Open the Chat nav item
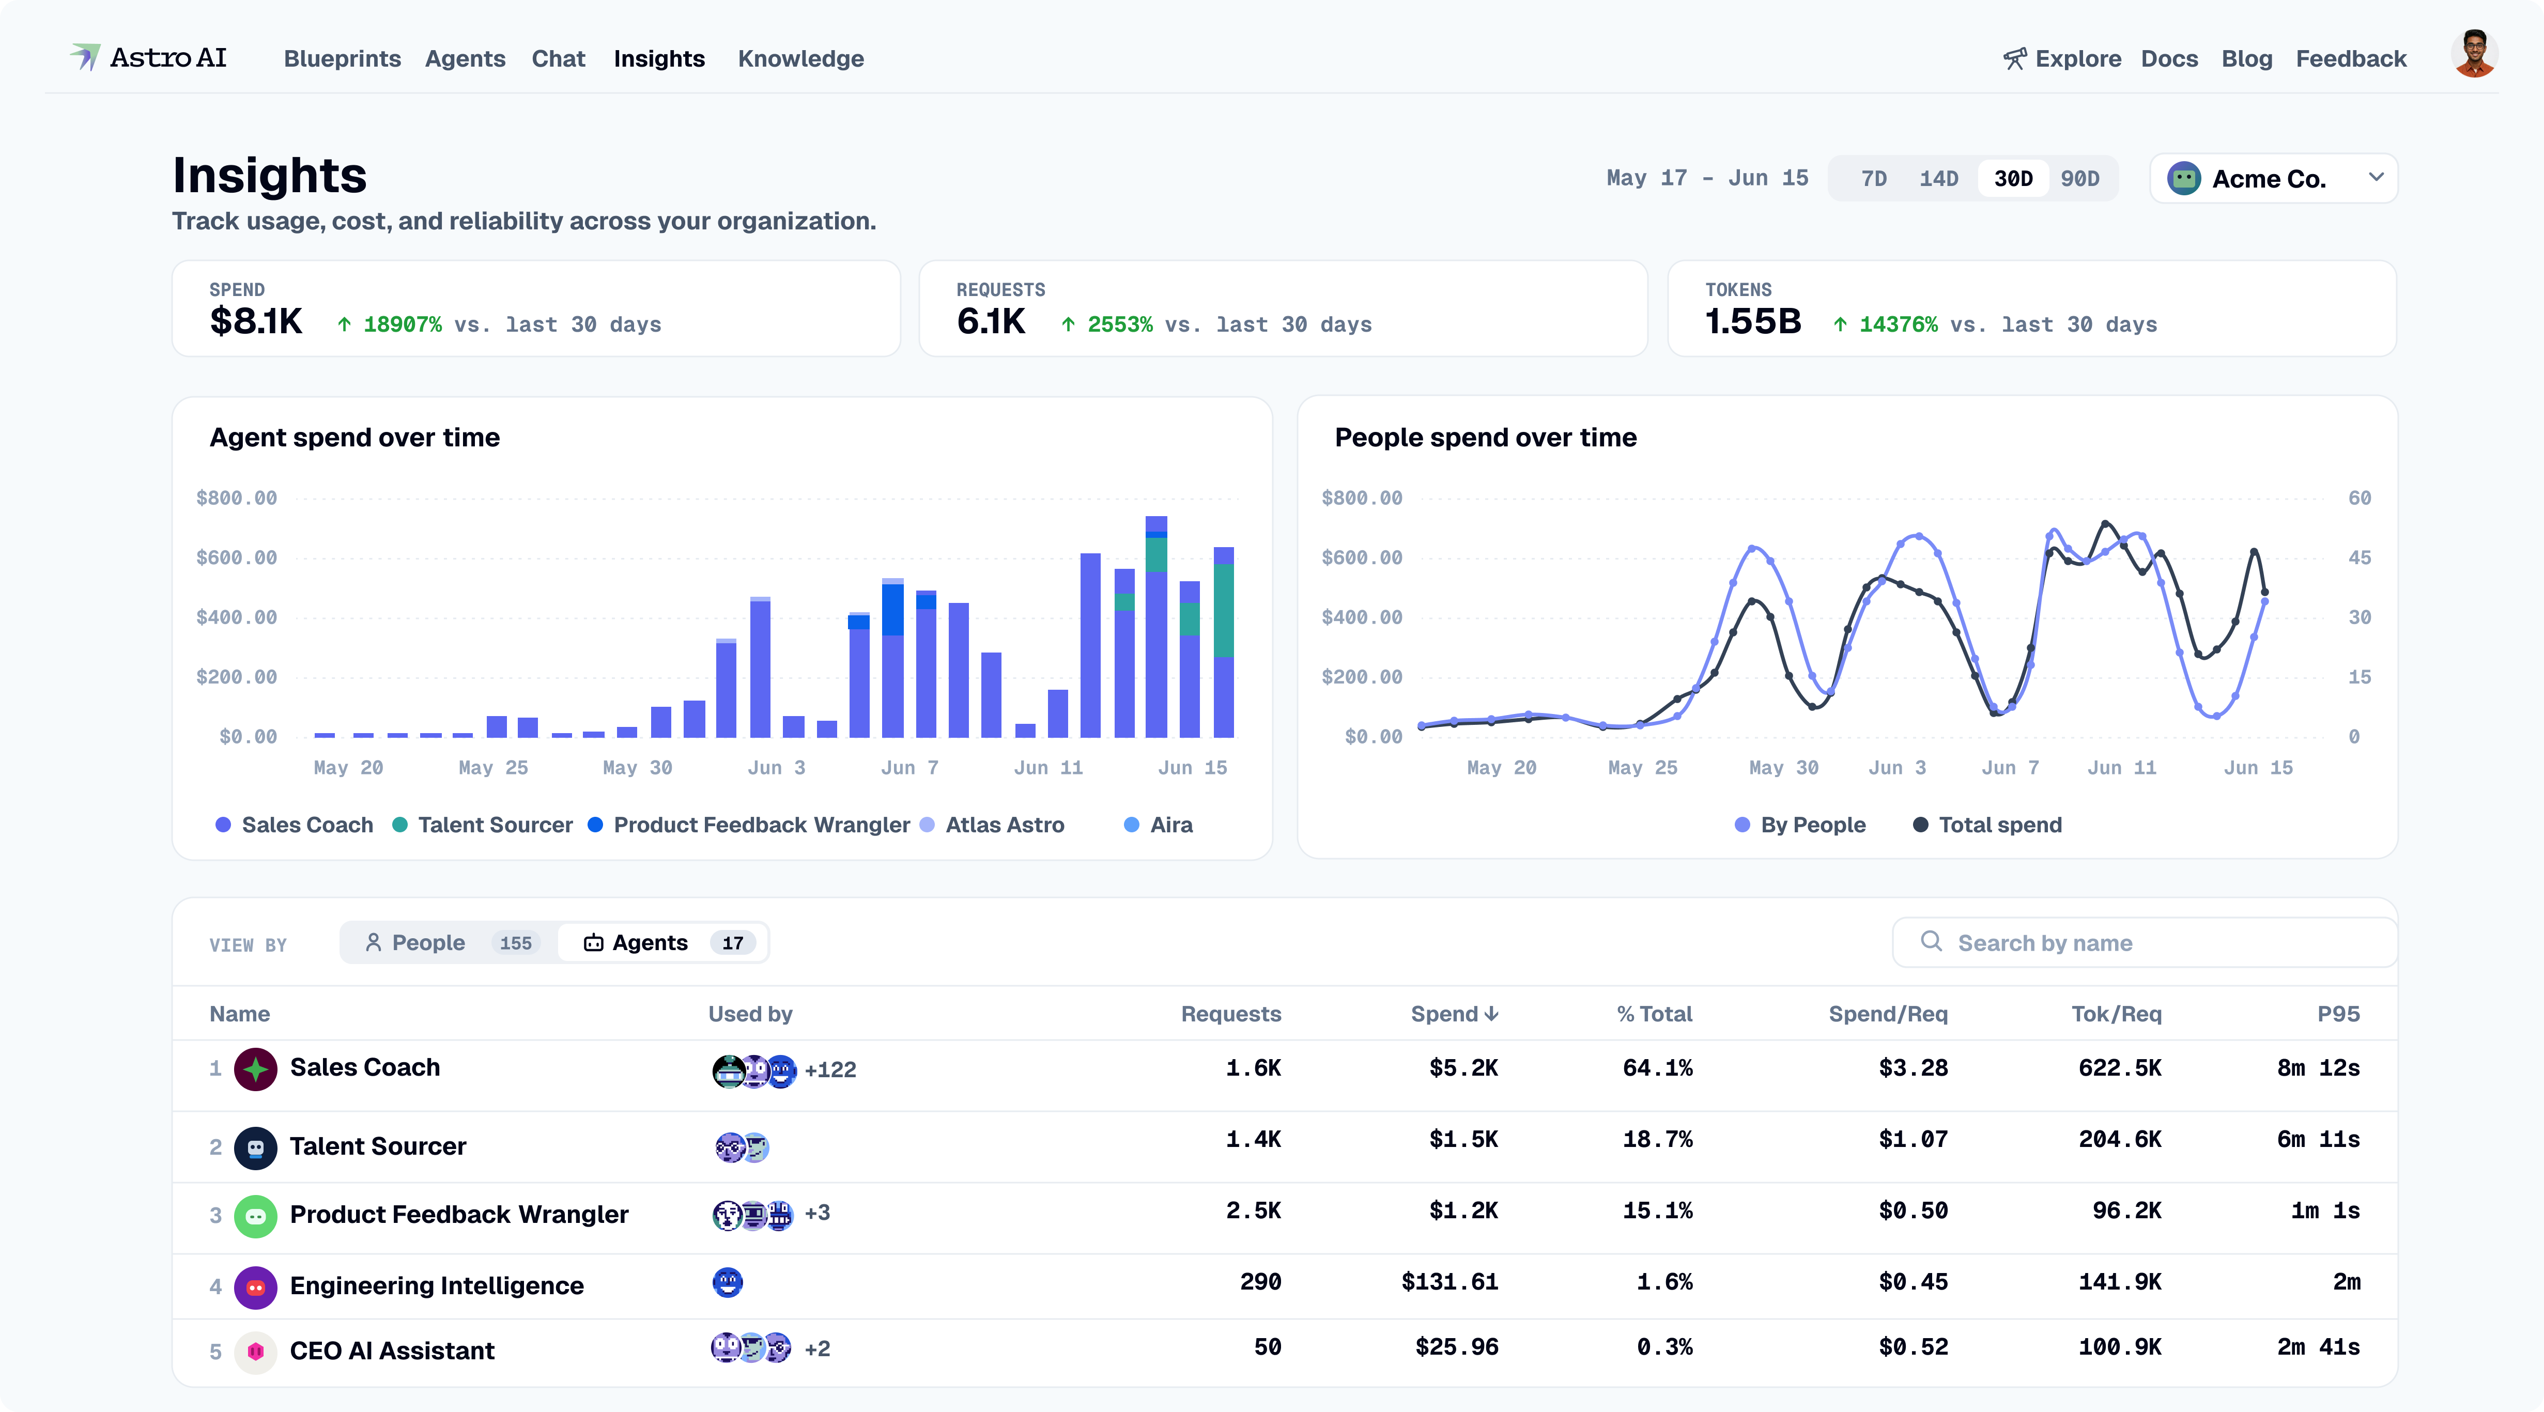Viewport: 2544px width, 1412px height. coord(558,58)
